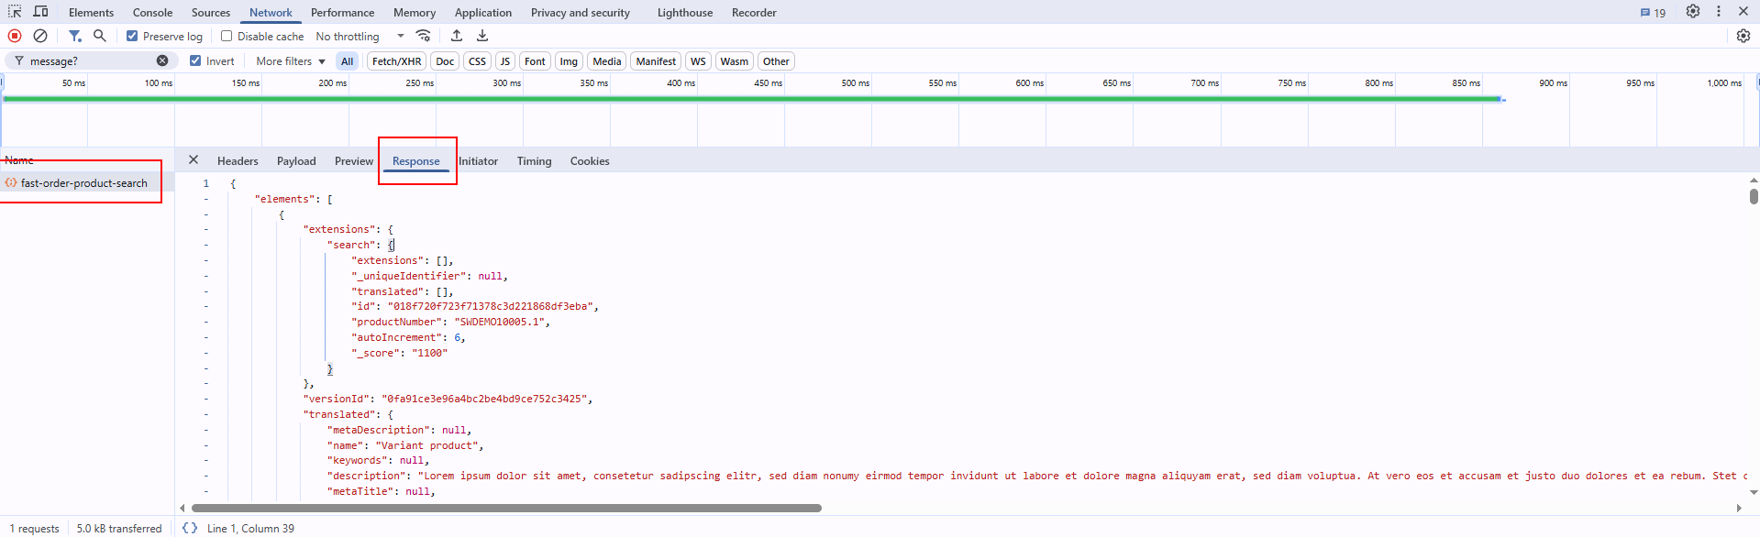Toggle the device toolbar icon

click(40, 12)
